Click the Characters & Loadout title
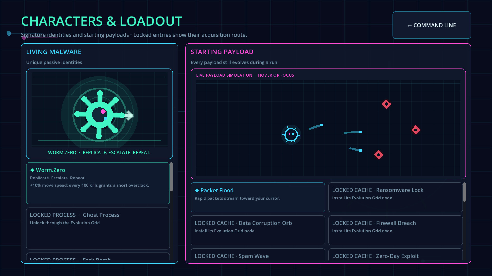Screen dimensions: 492x276 click(x=101, y=21)
